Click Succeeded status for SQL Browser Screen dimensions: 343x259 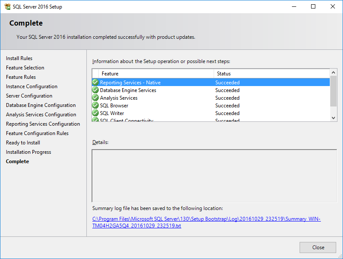(x=227, y=106)
